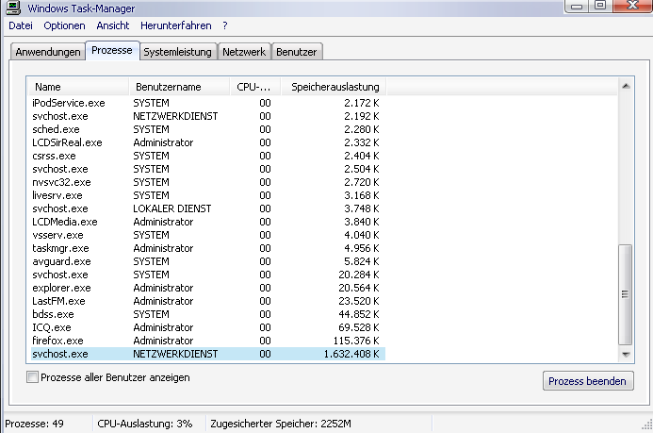Sort by the Name column header
653x433 pixels.
[78, 87]
